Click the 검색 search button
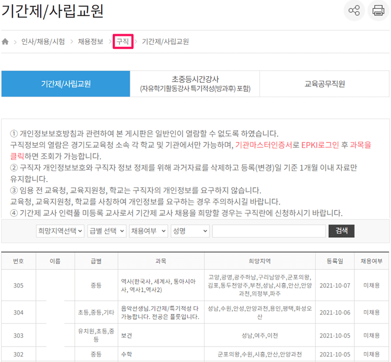 (341, 231)
